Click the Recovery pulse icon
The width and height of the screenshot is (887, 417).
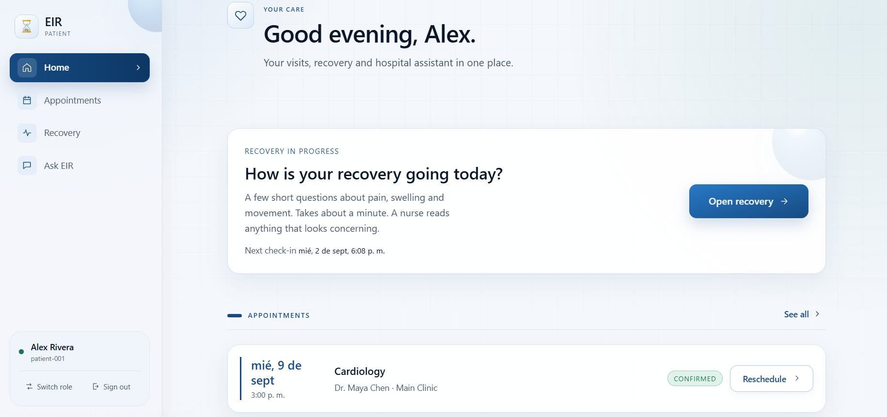pyautogui.click(x=27, y=133)
